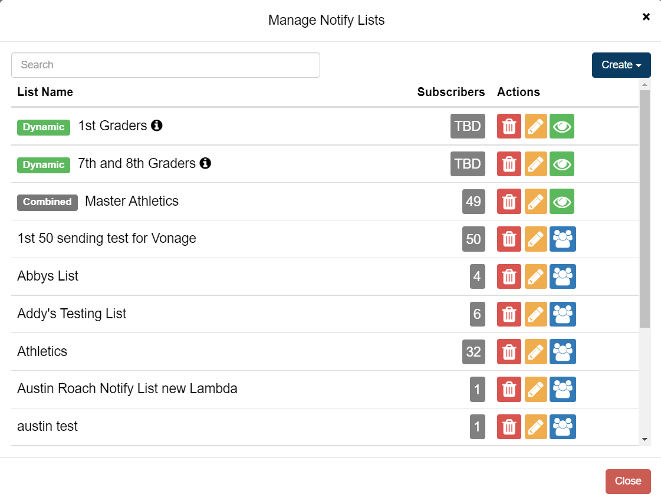Delete the Master Athletics list

pos(509,202)
